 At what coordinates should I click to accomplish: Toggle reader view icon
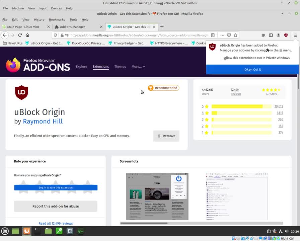point(213,35)
